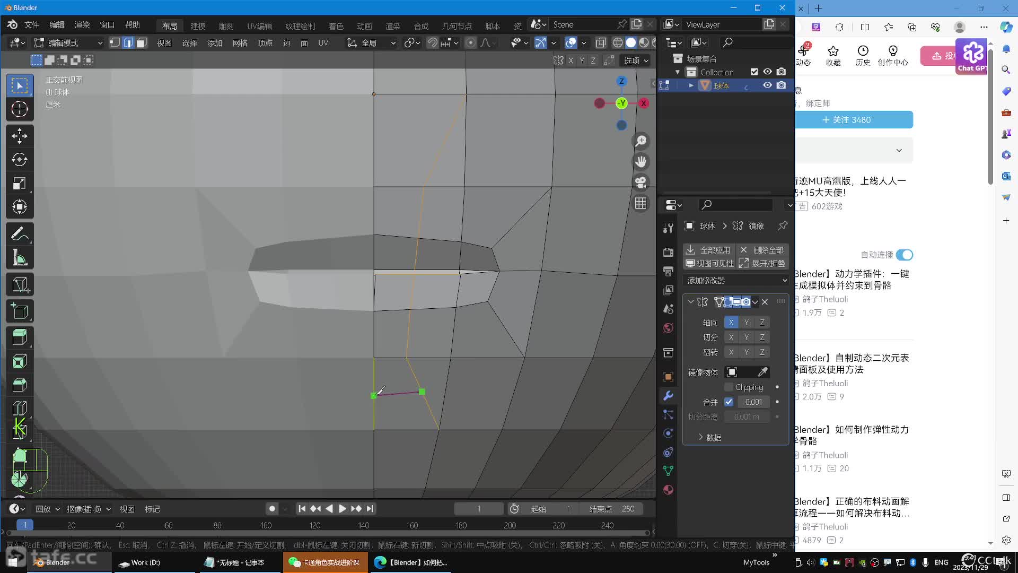The image size is (1018, 573).
Task: Open the Modifier properties wrench tab
Action: coord(668,396)
